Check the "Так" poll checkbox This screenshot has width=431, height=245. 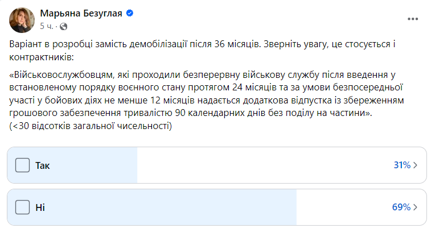pos(22,165)
